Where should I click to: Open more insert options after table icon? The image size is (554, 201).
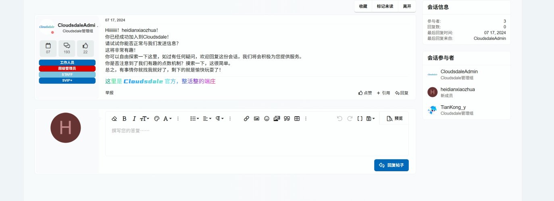click(306, 119)
